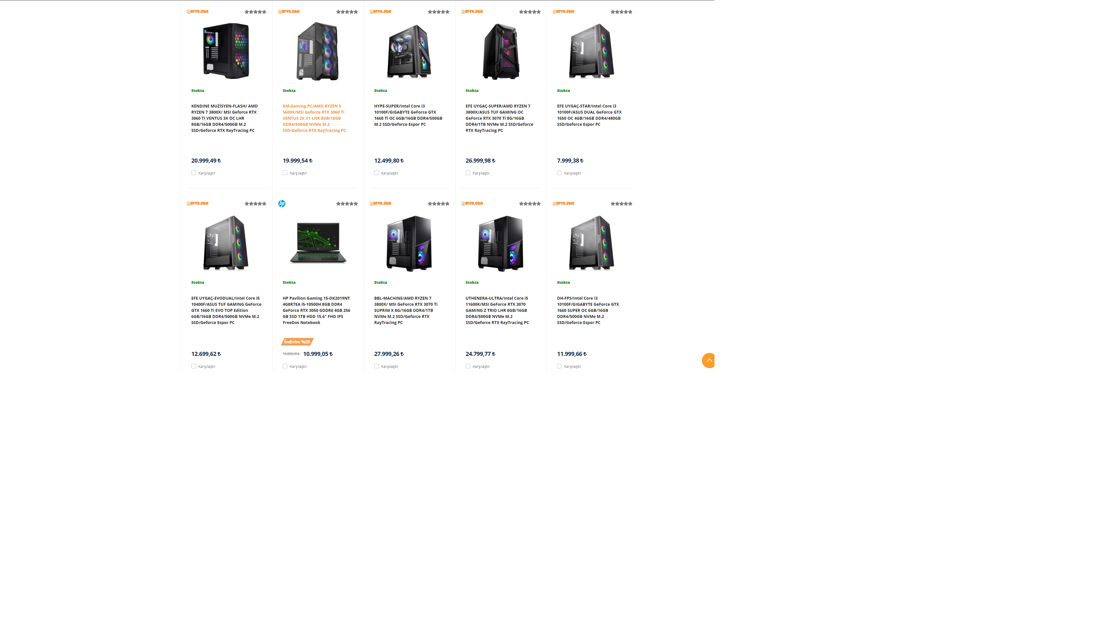1113x626 pixels.
Task: Click the star rating of EFE UYGAÇ-STAR
Action: 621,12
